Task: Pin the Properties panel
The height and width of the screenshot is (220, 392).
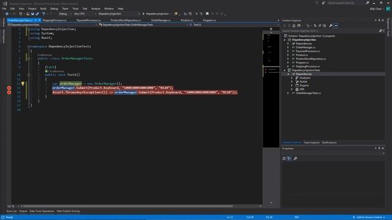Action: click(x=379, y=148)
